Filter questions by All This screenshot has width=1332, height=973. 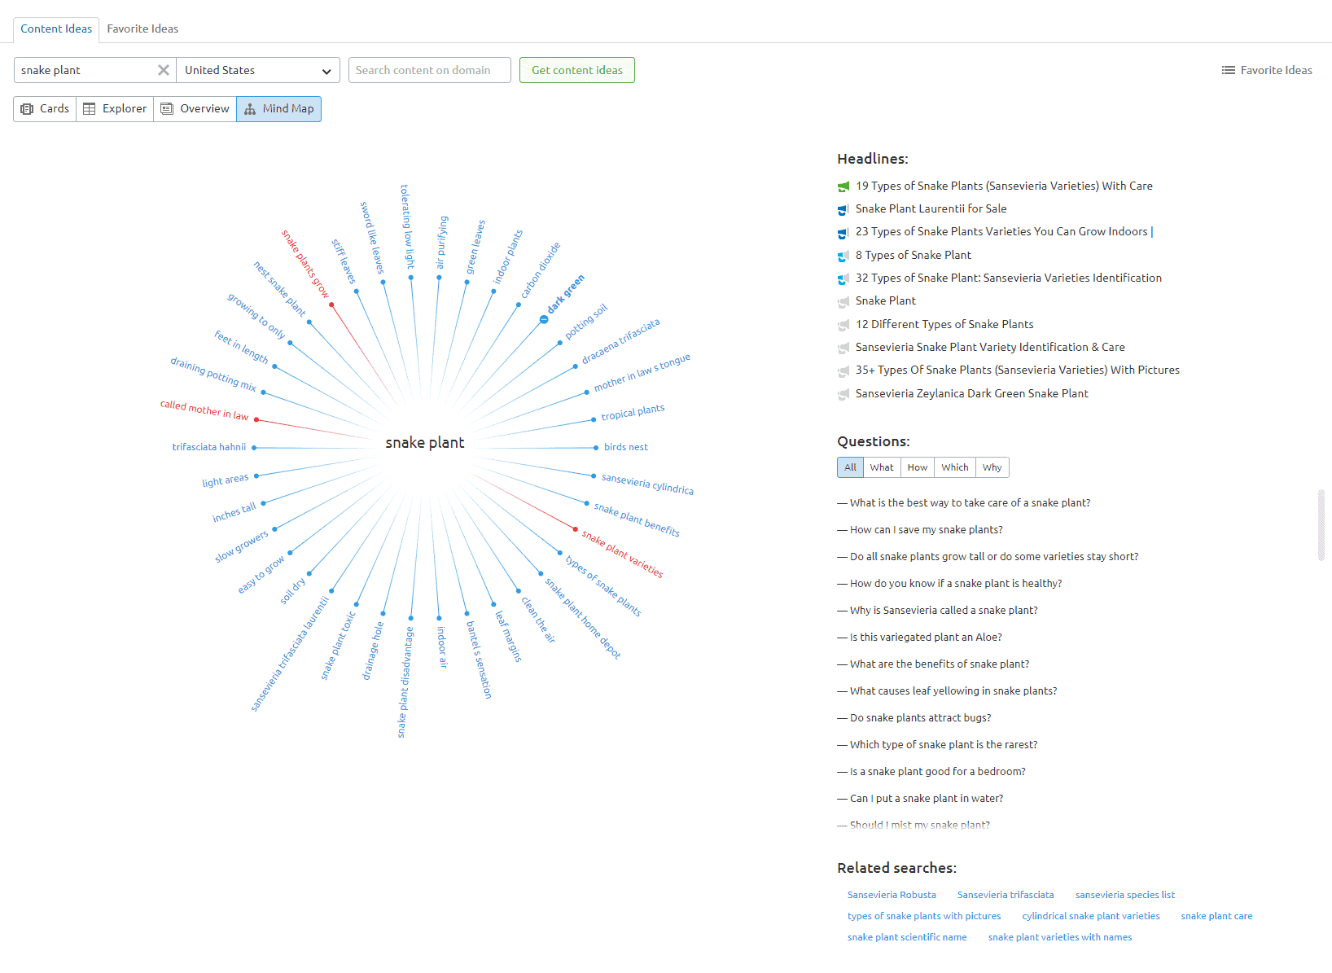coord(850,467)
